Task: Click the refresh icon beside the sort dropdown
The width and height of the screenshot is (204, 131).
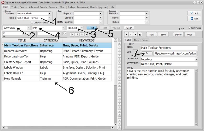Action: pos(64,33)
